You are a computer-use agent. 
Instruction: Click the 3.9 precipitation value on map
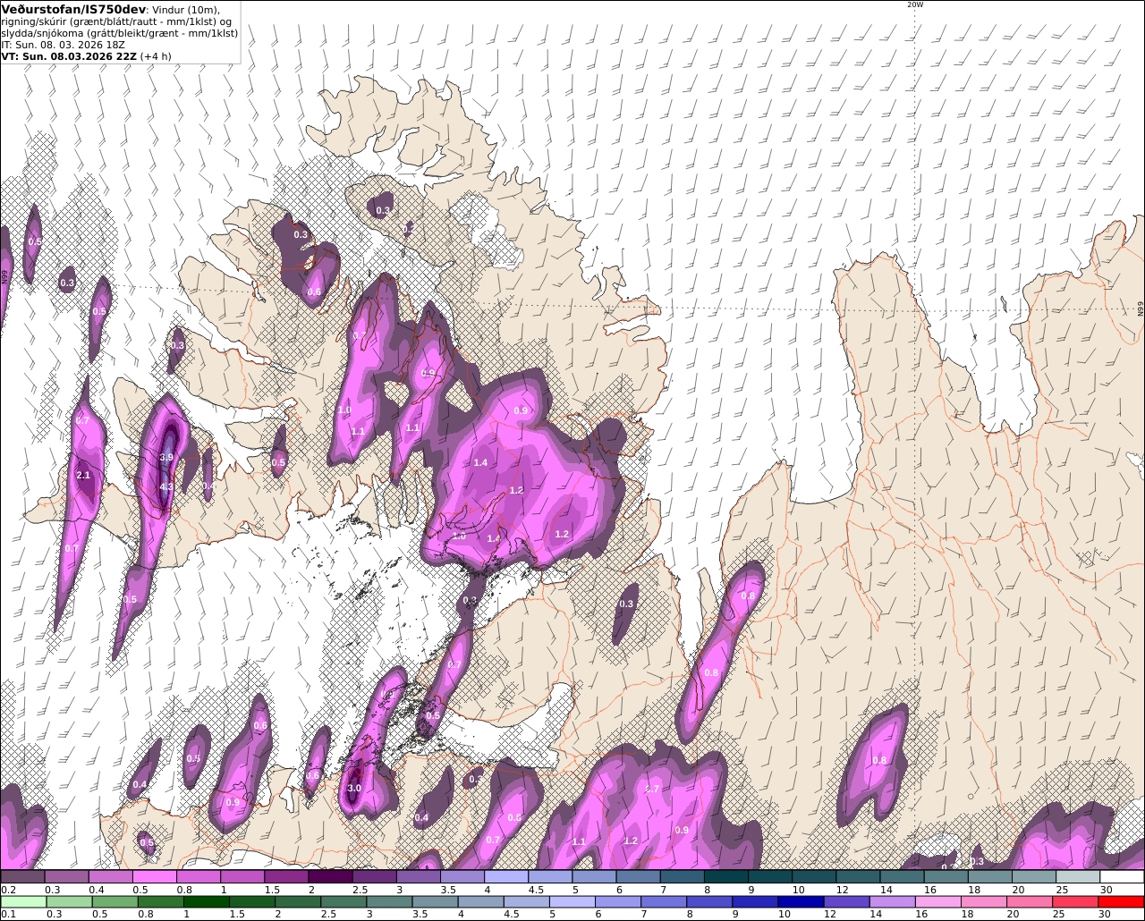tap(166, 457)
